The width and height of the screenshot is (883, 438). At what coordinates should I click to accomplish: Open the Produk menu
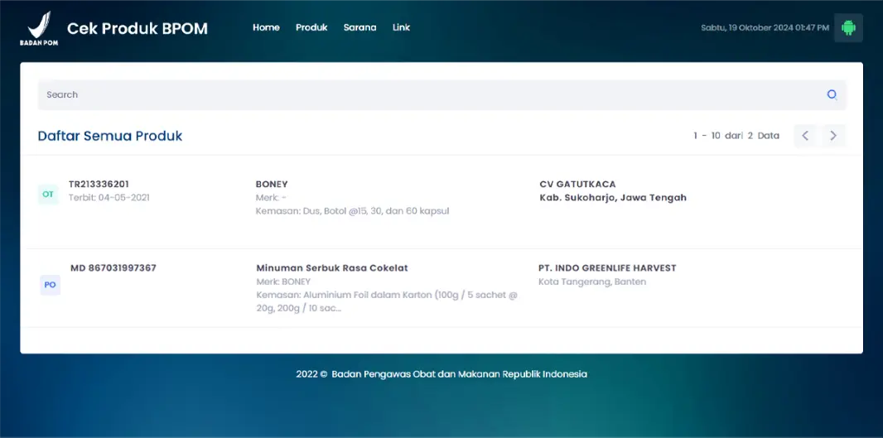311,27
